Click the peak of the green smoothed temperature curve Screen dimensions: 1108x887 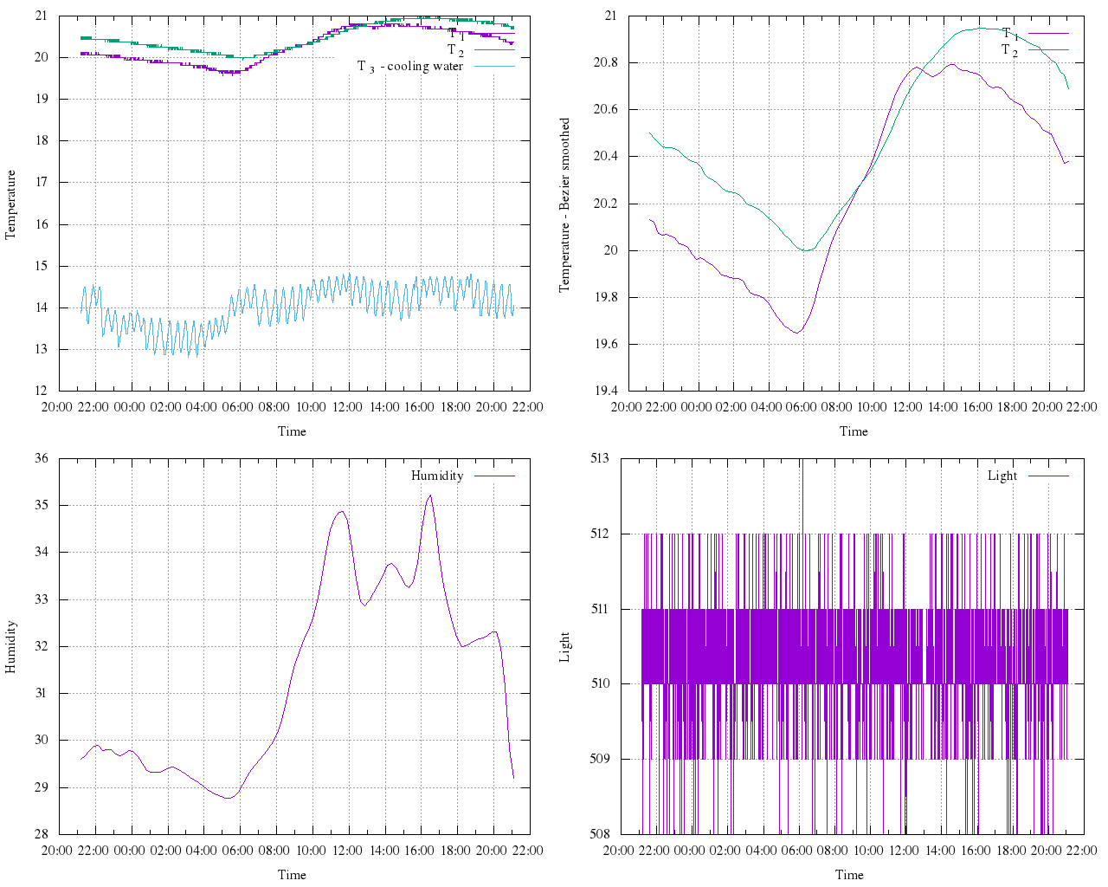point(982,28)
